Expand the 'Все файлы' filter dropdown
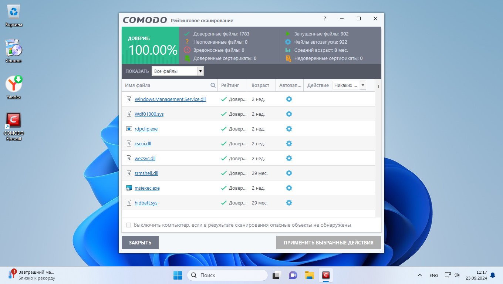The image size is (503, 284). pos(200,71)
